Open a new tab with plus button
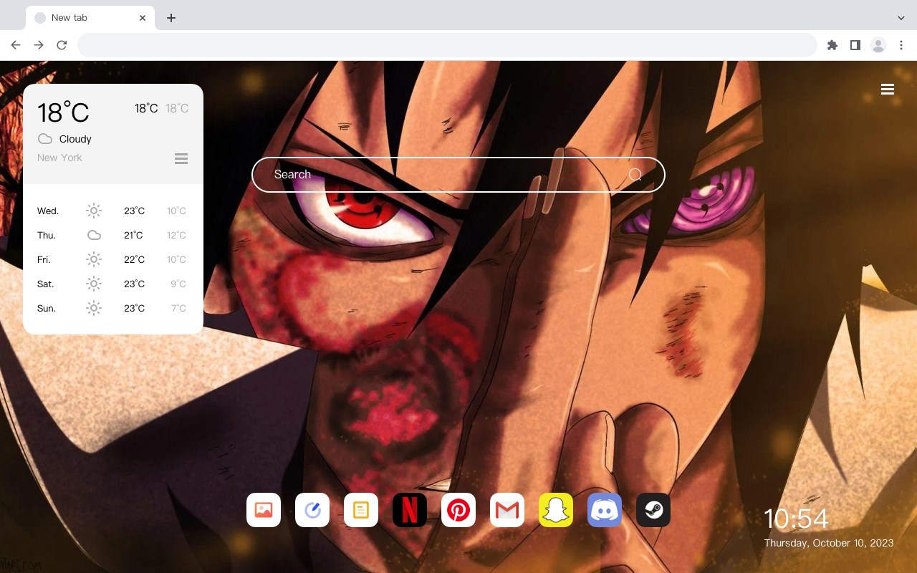The image size is (917, 573). point(171,18)
